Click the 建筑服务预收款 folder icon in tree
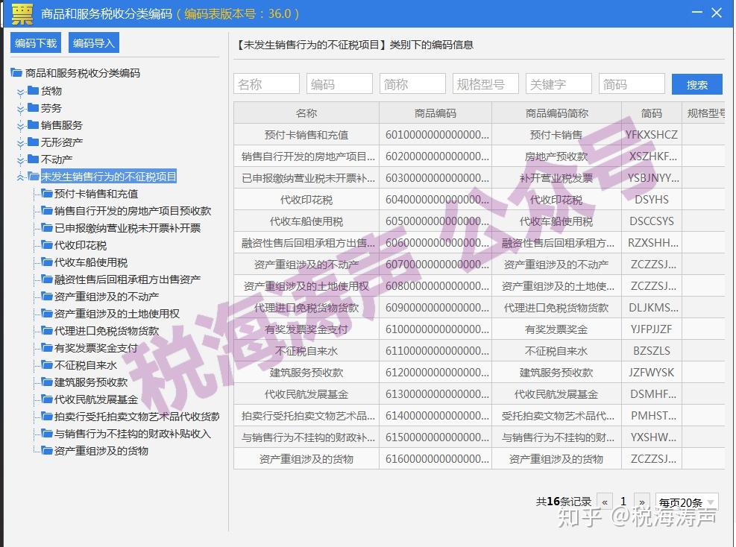This screenshot has height=547, width=736. coord(46,382)
